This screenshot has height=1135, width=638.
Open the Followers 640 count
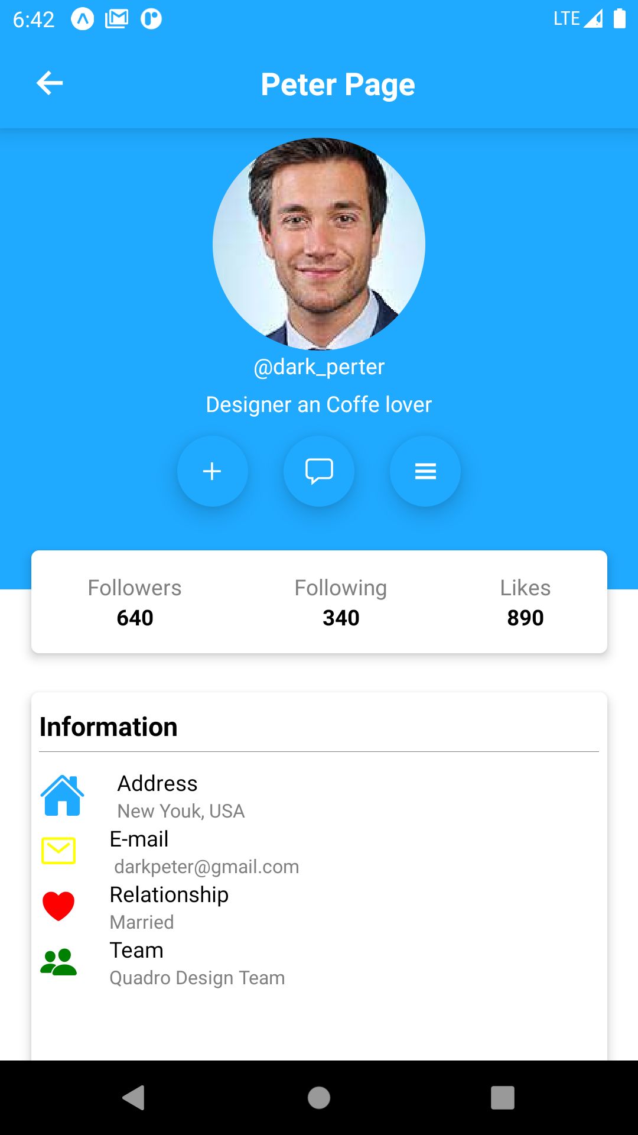pyautogui.click(x=135, y=602)
